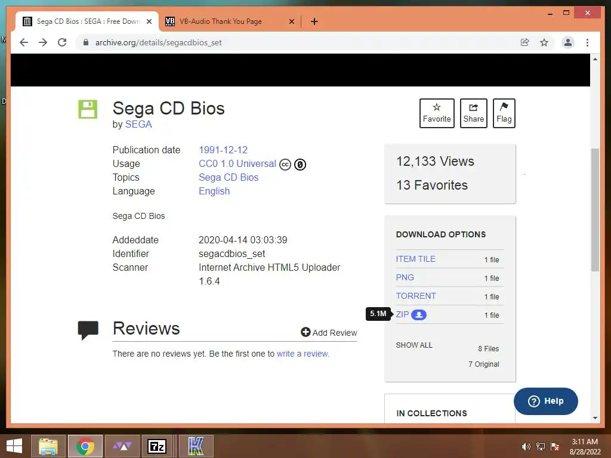Click the scrollbar down arrow
Screen dimensions: 611x458
click(595, 418)
